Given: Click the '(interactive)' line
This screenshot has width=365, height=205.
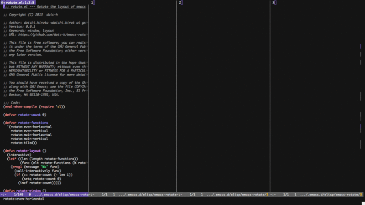Looking at the screenshot, I should 19,155.
